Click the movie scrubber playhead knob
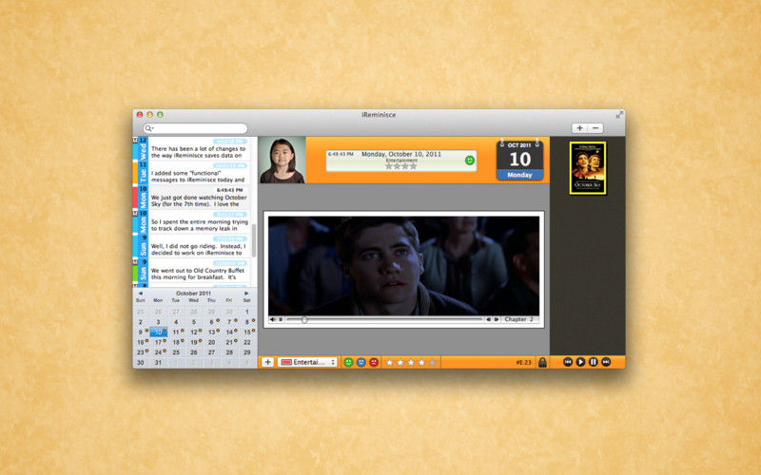Image resolution: width=761 pixels, height=475 pixels. pyautogui.click(x=304, y=320)
